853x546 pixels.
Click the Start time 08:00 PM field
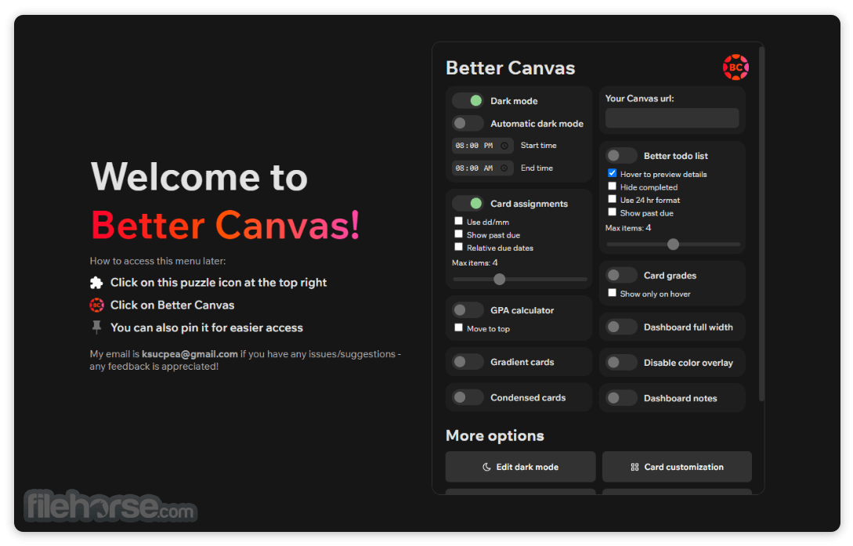tap(483, 146)
